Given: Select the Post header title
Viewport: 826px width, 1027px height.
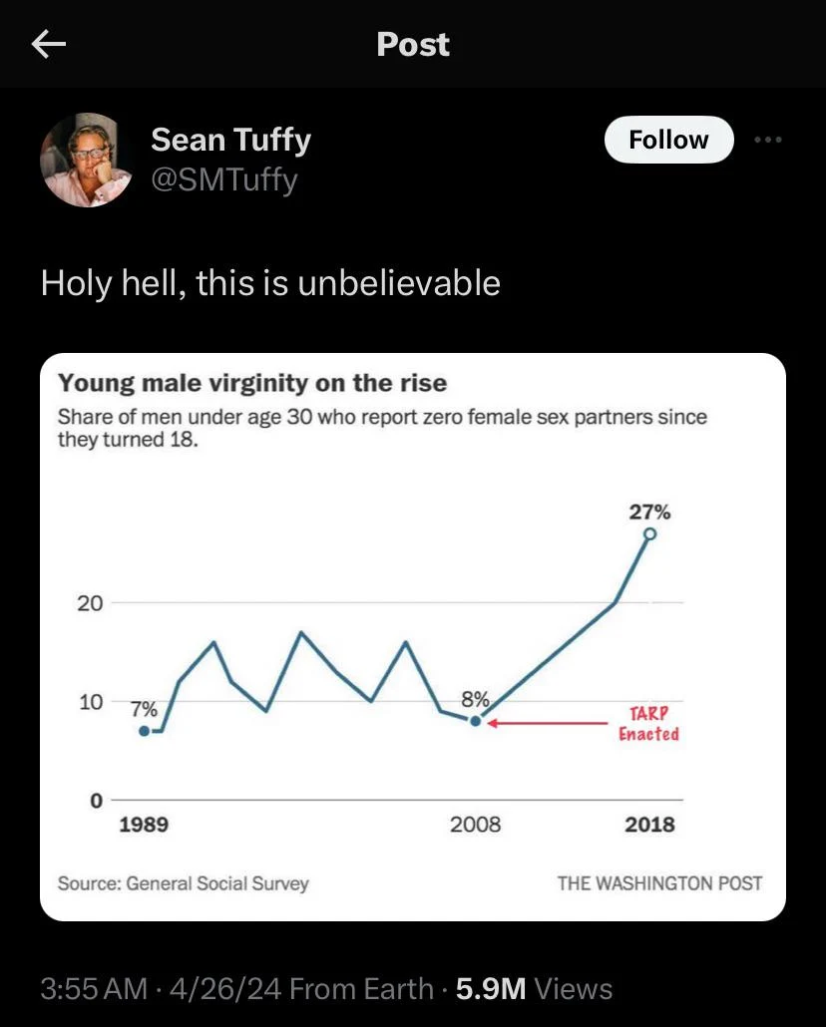Looking at the screenshot, I should coord(413,44).
